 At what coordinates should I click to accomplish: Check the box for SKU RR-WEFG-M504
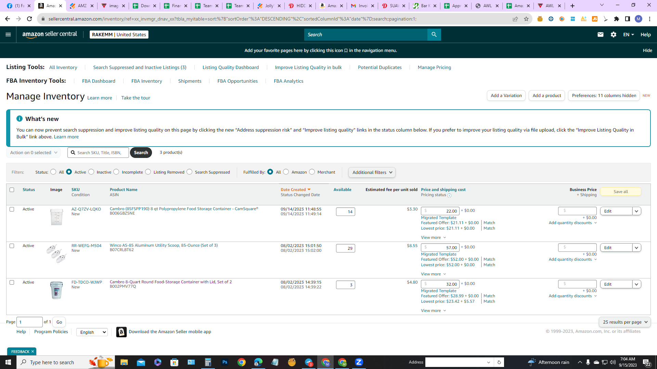tap(12, 246)
